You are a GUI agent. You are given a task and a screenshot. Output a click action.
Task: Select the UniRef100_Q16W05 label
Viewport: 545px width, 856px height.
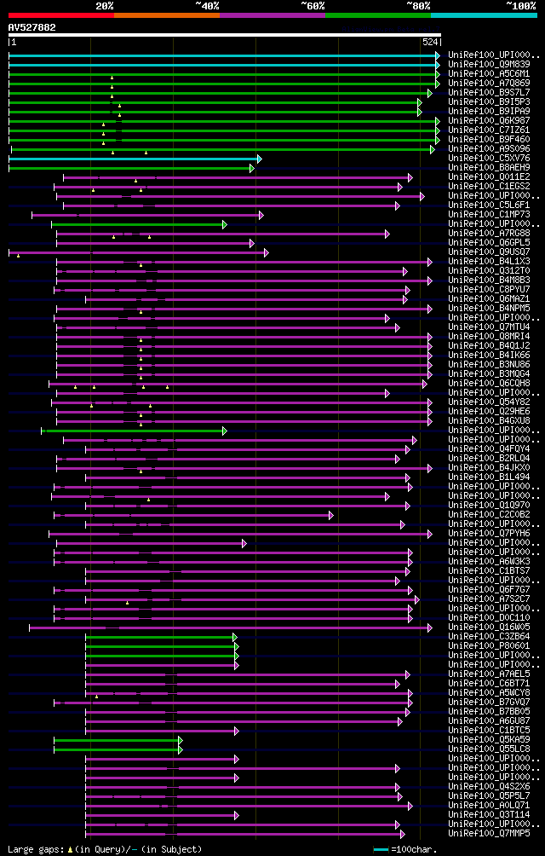point(488,628)
